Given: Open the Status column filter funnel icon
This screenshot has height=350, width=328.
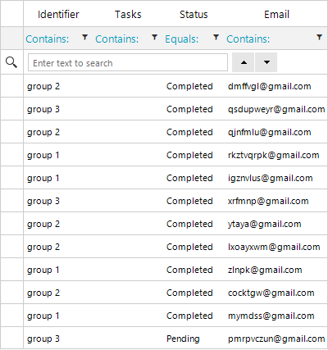Looking at the screenshot, I should coord(216,38).
